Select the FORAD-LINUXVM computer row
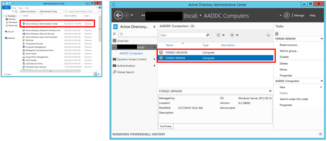The image size is (327, 141). click(216, 53)
